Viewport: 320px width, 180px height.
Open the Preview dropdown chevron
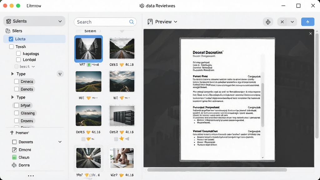176,22
